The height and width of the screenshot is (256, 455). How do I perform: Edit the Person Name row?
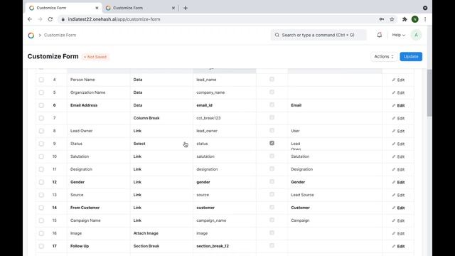398,80
